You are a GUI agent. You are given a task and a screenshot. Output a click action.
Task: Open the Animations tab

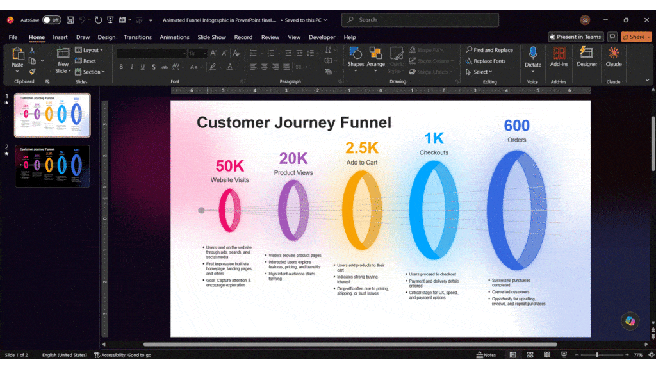point(174,37)
